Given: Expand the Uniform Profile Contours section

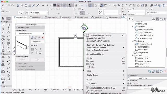Looking at the screenshot, I should tap(16, 69).
